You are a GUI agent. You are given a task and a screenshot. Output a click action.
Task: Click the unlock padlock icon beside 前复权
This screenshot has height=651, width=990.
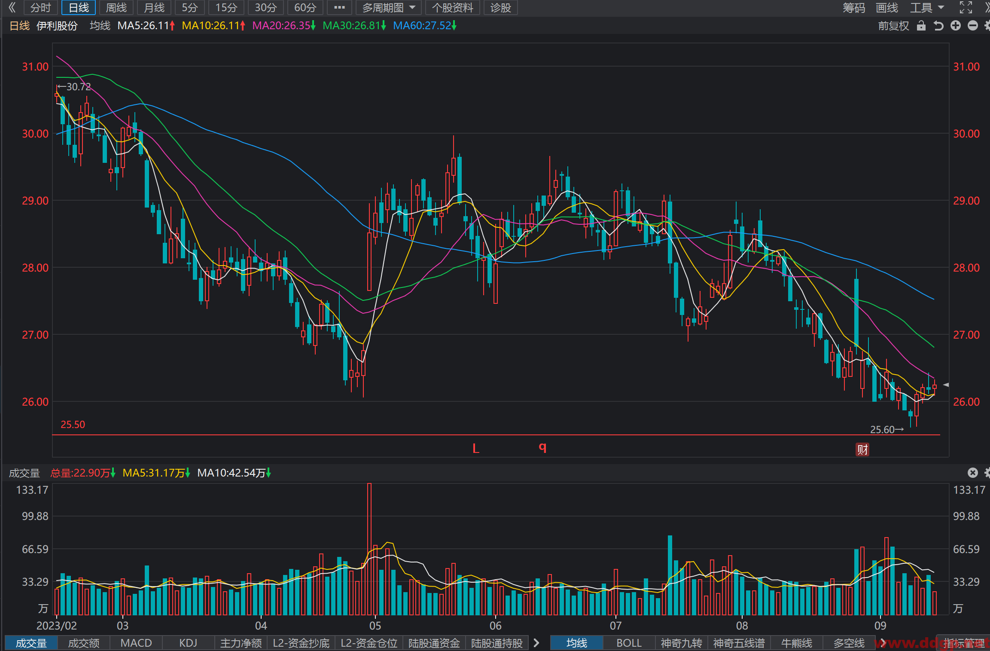(921, 26)
